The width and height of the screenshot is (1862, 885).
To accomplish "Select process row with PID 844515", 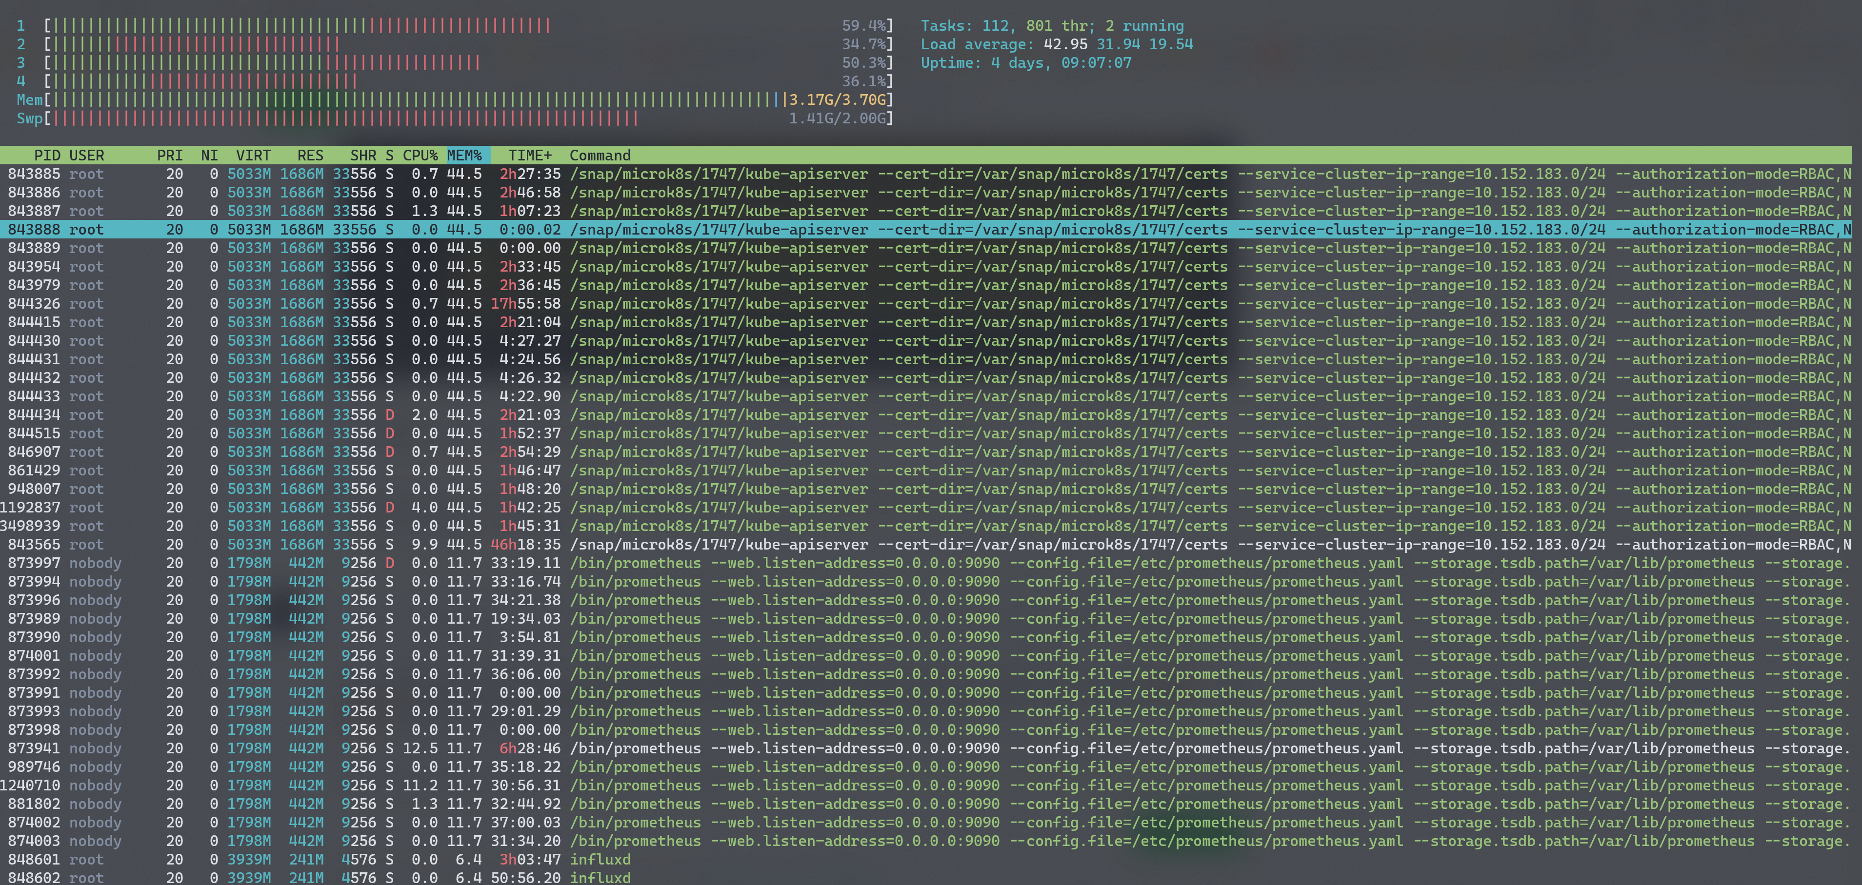I will (x=926, y=434).
